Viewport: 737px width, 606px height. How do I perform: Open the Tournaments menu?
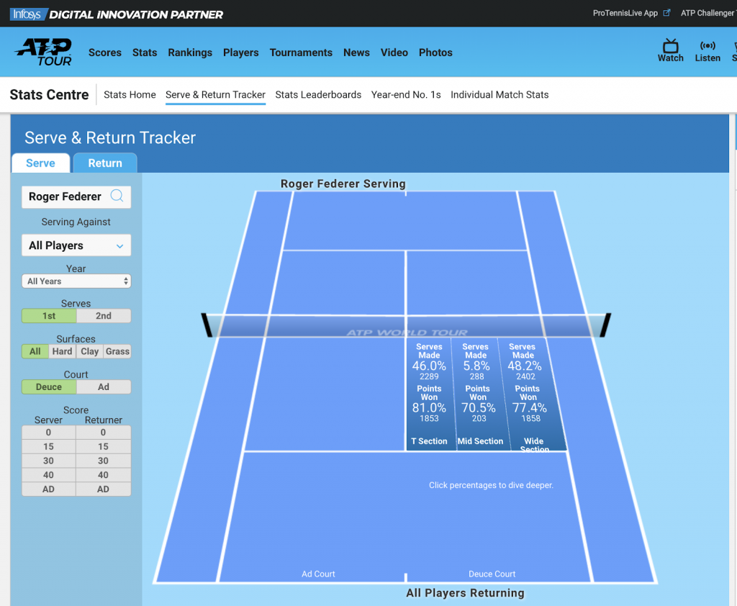pyautogui.click(x=301, y=53)
